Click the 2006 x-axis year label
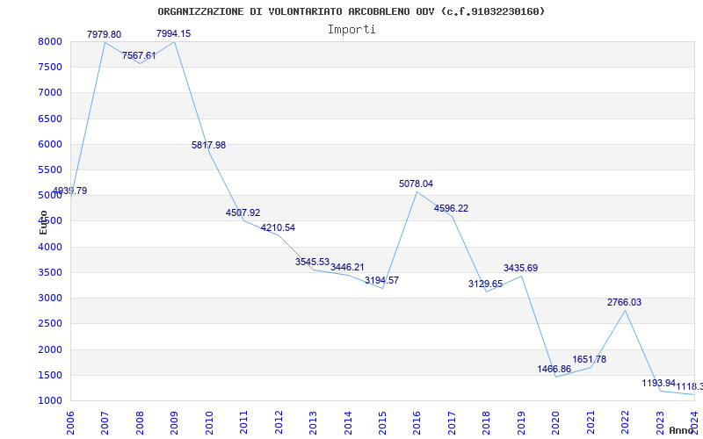 click(70, 422)
